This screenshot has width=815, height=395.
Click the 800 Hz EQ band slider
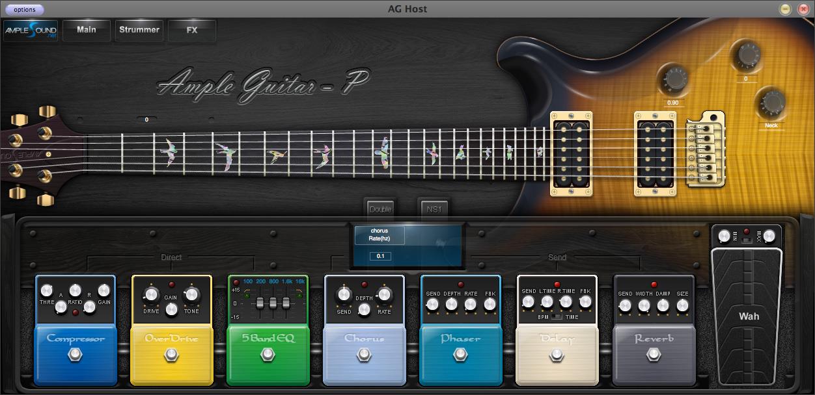point(272,303)
